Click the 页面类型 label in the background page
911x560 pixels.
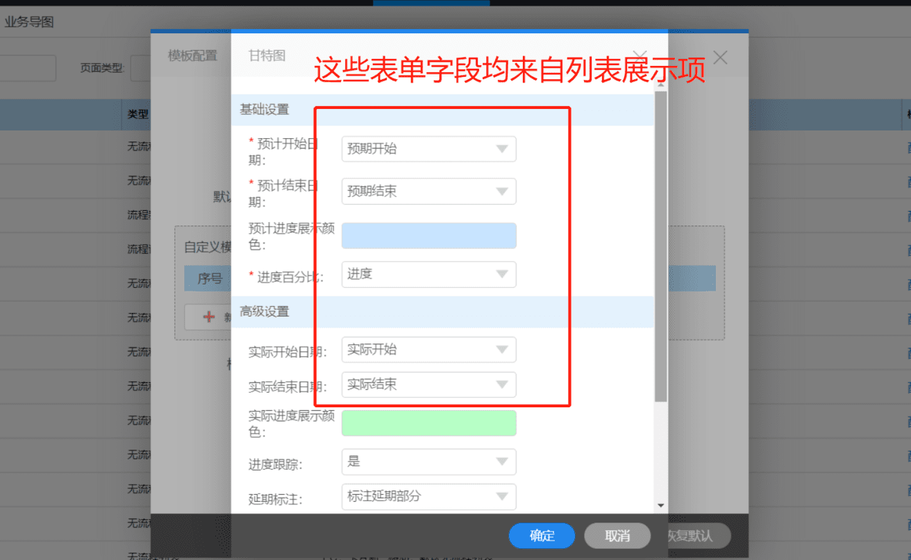pyautogui.click(x=102, y=68)
